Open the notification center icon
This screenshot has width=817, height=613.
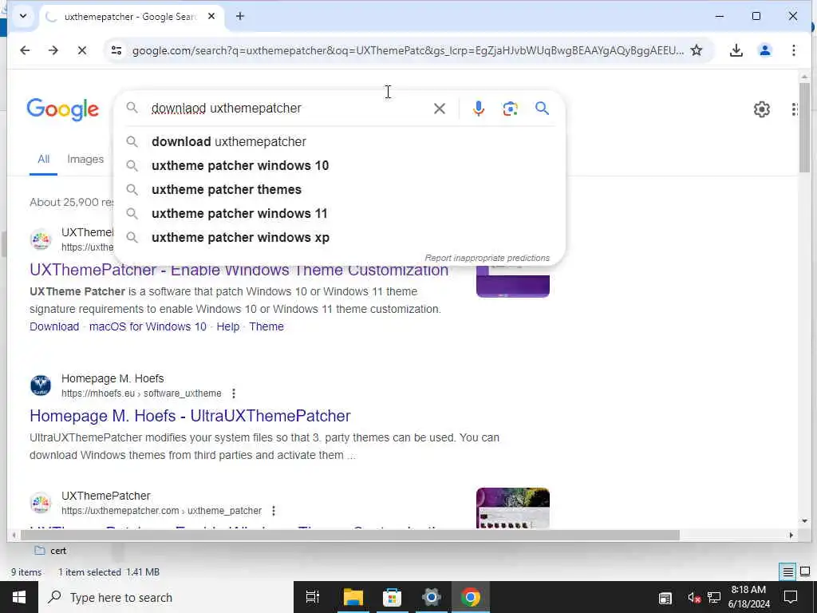coord(790,597)
